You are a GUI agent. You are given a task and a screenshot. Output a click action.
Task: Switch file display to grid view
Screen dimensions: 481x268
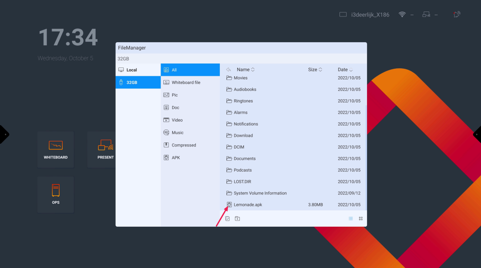(x=360, y=218)
